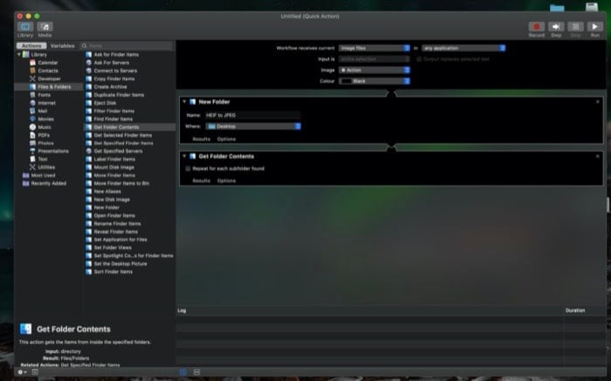Switch to the Variables tab
The width and height of the screenshot is (611, 381).
[x=62, y=45]
